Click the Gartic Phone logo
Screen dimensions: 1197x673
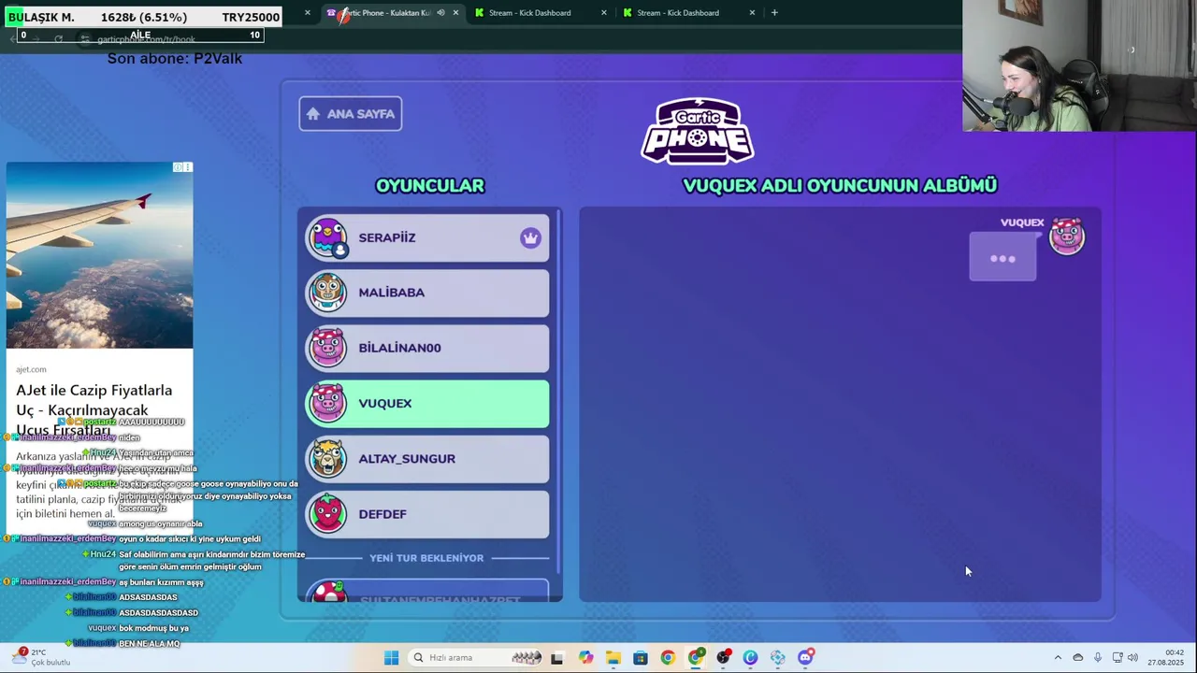(698, 132)
